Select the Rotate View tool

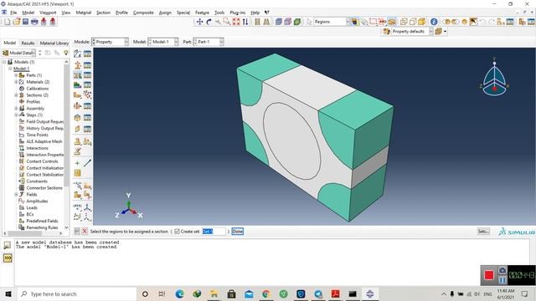click(209, 22)
